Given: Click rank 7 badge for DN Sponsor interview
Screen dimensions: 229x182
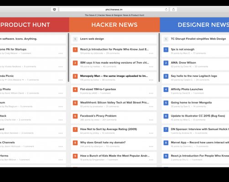Looking at the screenshot, I should click(x=166, y=129).
